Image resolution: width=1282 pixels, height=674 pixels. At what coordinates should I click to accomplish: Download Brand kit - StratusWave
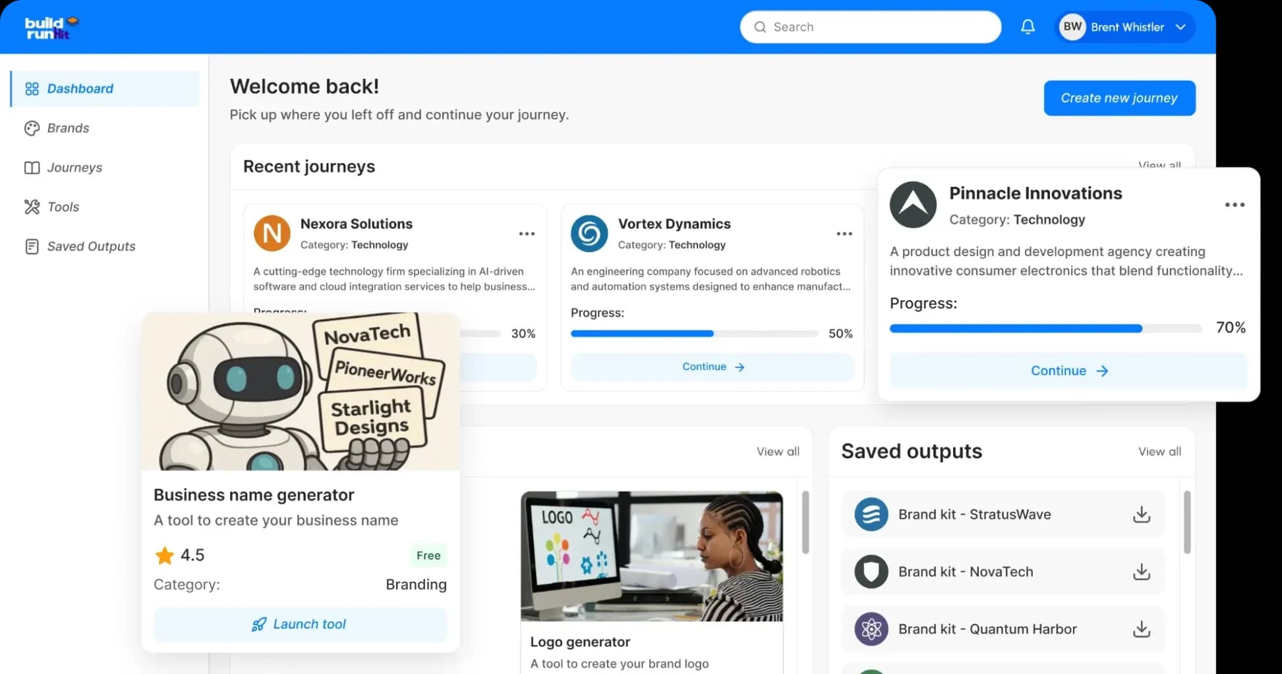click(1142, 514)
